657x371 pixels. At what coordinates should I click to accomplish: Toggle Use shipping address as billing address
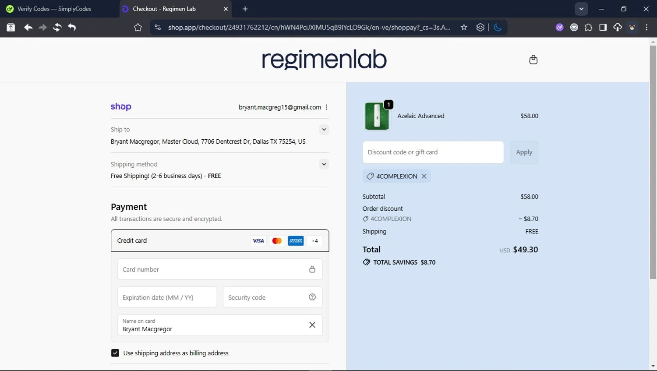point(115,353)
